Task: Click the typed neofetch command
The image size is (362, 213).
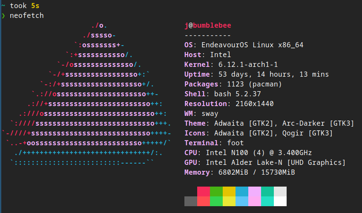Action: pyautogui.click(x=26, y=16)
